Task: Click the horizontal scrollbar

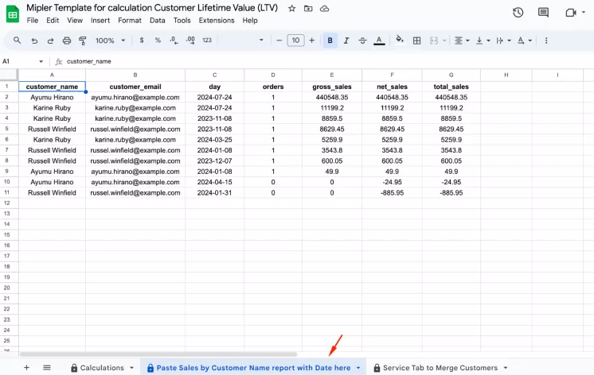Action: point(158,354)
